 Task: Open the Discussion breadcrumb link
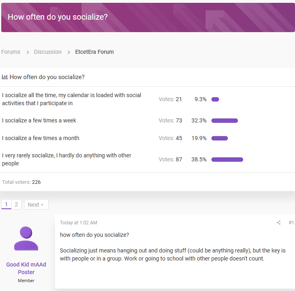pyautogui.click(x=47, y=52)
